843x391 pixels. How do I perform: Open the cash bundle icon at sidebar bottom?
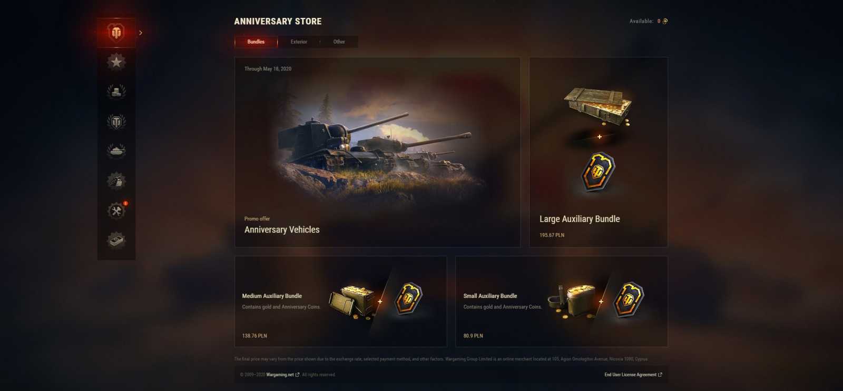[116, 240]
